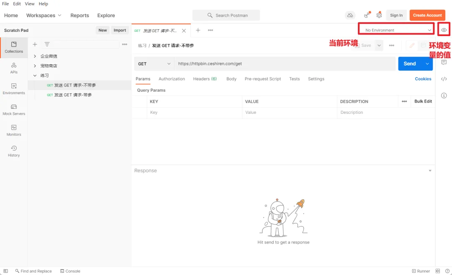Viewport: 452px width, 275px height.
Task: Click the Sign In button
Action: click(396, 15)
